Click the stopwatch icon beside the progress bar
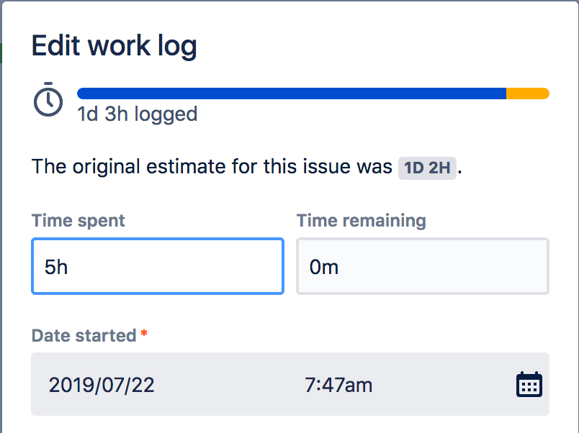Viewport: 579px width, 433px height. pos(48,101)
